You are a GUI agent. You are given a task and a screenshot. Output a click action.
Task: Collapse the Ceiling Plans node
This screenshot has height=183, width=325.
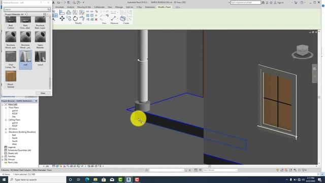(6, 120)
